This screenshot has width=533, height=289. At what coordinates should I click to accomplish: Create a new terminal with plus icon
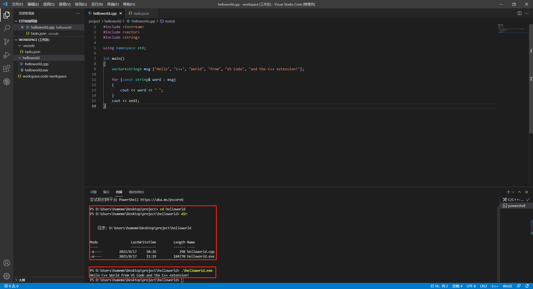[508, 192]
